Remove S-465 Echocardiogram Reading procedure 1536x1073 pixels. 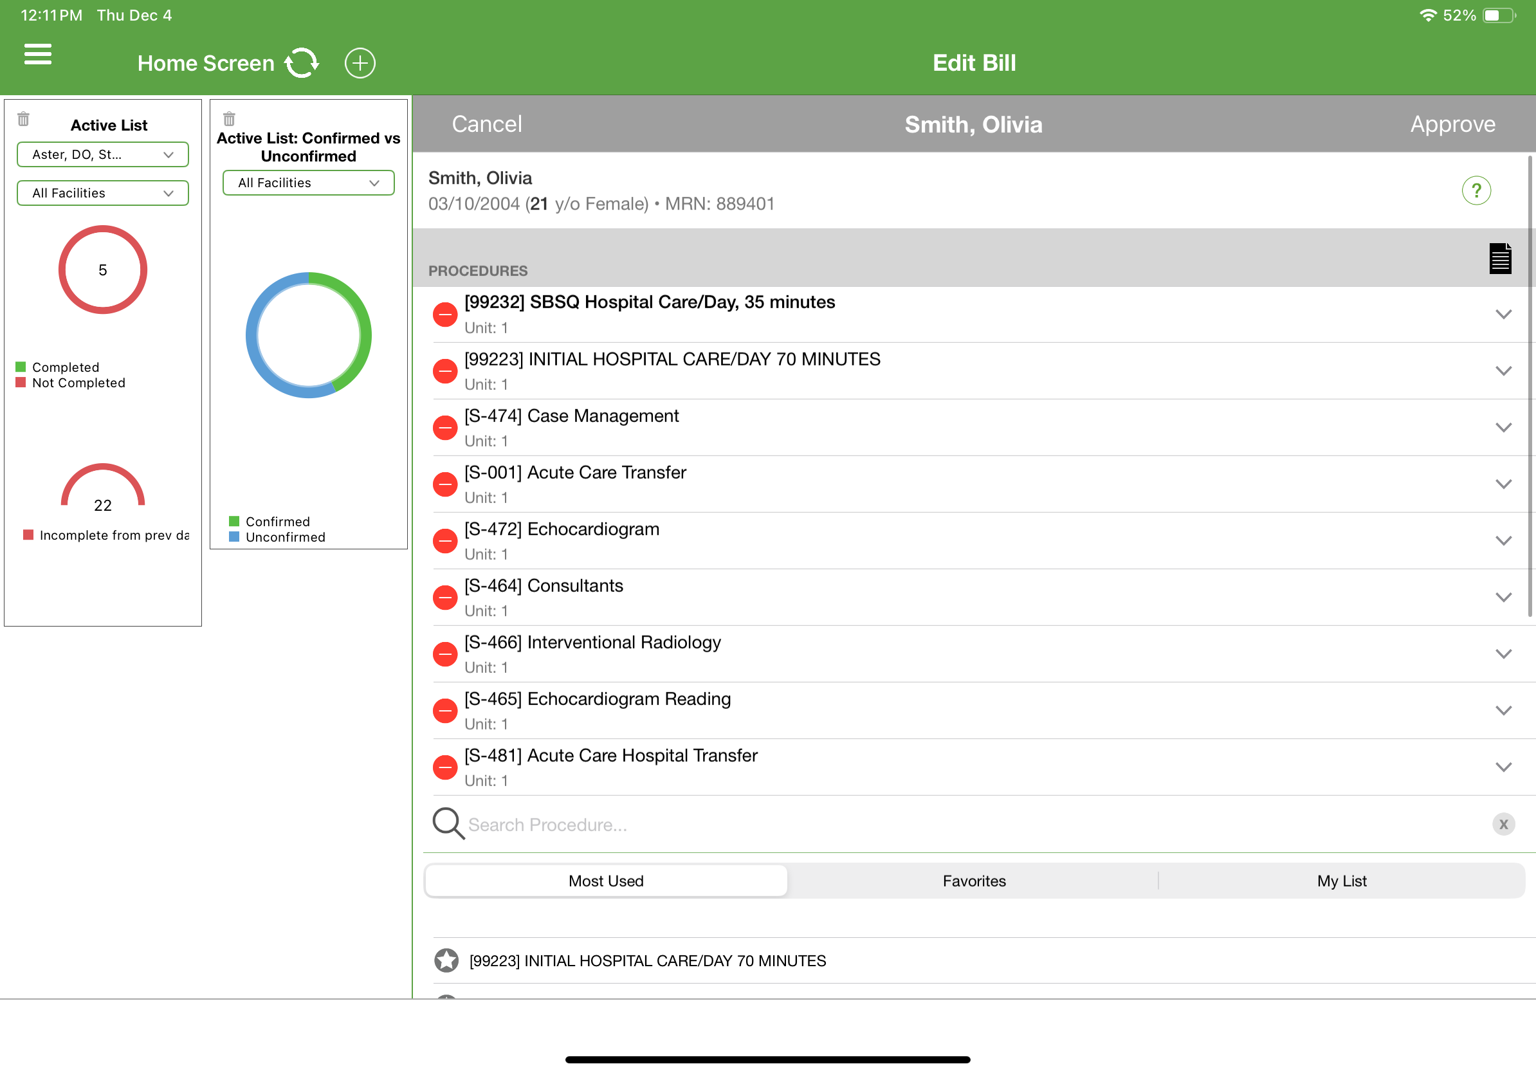coord(445,710)
